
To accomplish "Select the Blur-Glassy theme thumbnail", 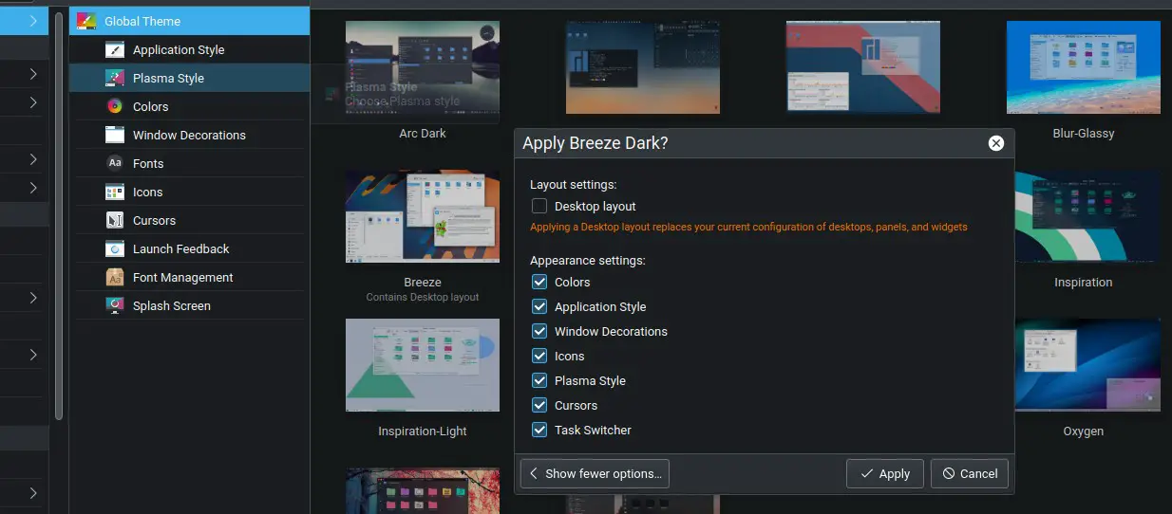I will click(x=1084, y=67).
